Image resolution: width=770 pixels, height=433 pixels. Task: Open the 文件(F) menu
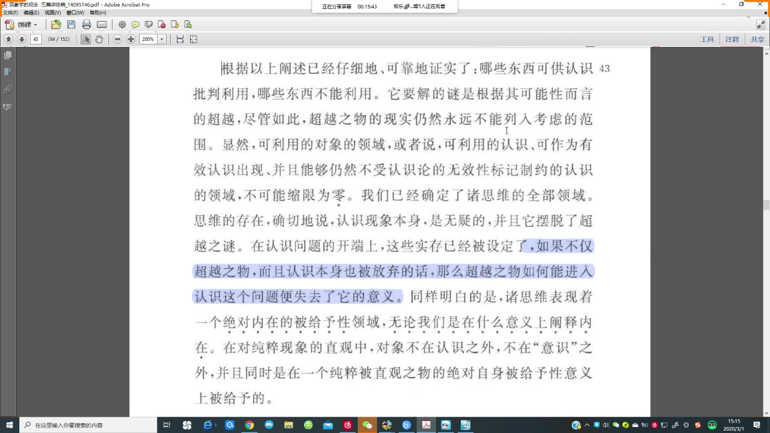click(x=10, y=13)
